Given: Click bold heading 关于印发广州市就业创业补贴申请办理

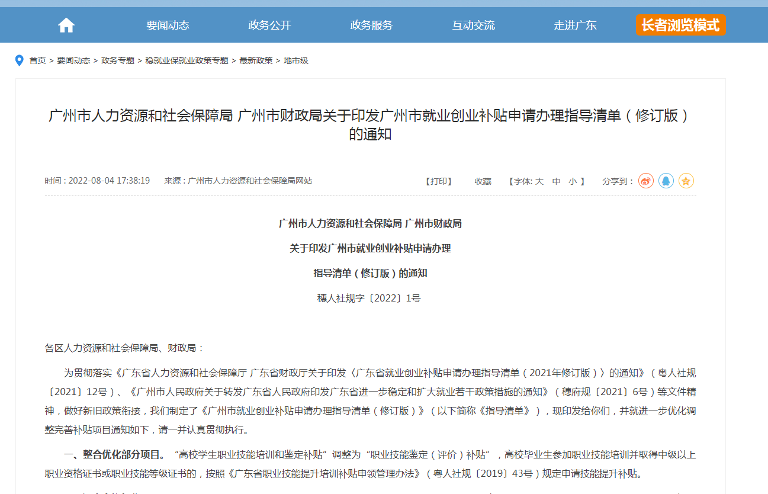Looking at the screenshot, I should [x=370, y=249].
